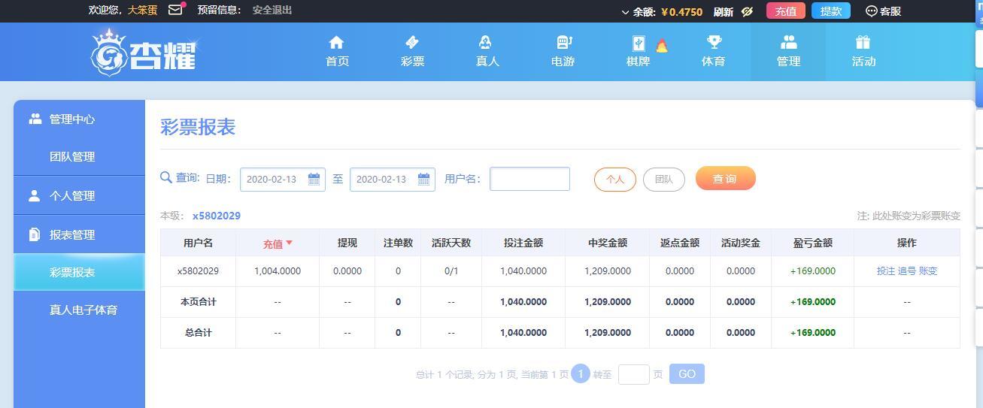The image size is (983, 408).
Task: Open the 管理 management tab
Action: point(788,51)
